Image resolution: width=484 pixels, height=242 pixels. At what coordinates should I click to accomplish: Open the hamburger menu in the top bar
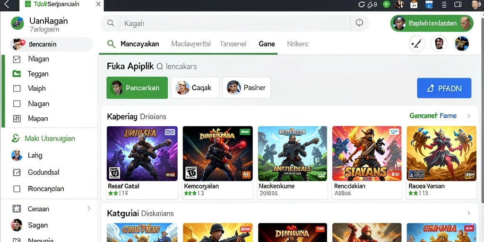(444, 4)
